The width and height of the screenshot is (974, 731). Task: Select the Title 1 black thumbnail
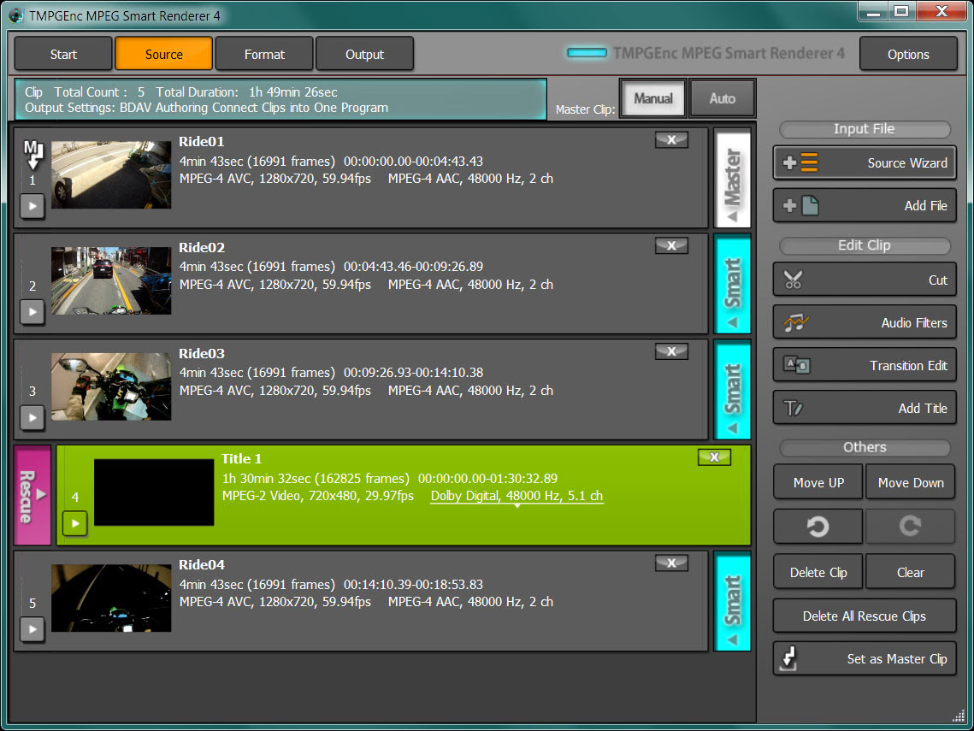point(154,492)
